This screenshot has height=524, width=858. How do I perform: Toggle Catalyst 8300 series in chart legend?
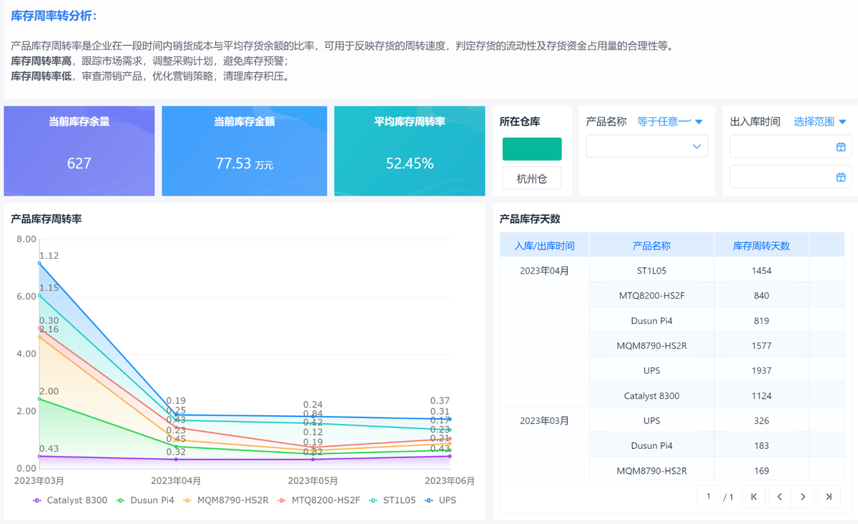tap(70, 500)
